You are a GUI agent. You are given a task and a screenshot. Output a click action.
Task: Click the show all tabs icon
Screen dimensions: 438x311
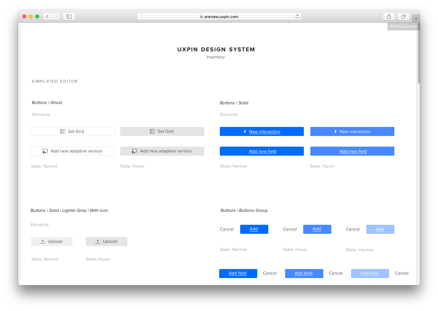pos(403,16)
